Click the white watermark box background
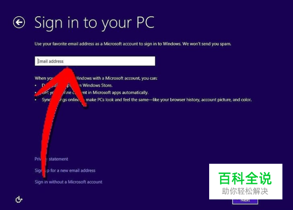The width and height of the screenshot is (293, 210). 246,182
